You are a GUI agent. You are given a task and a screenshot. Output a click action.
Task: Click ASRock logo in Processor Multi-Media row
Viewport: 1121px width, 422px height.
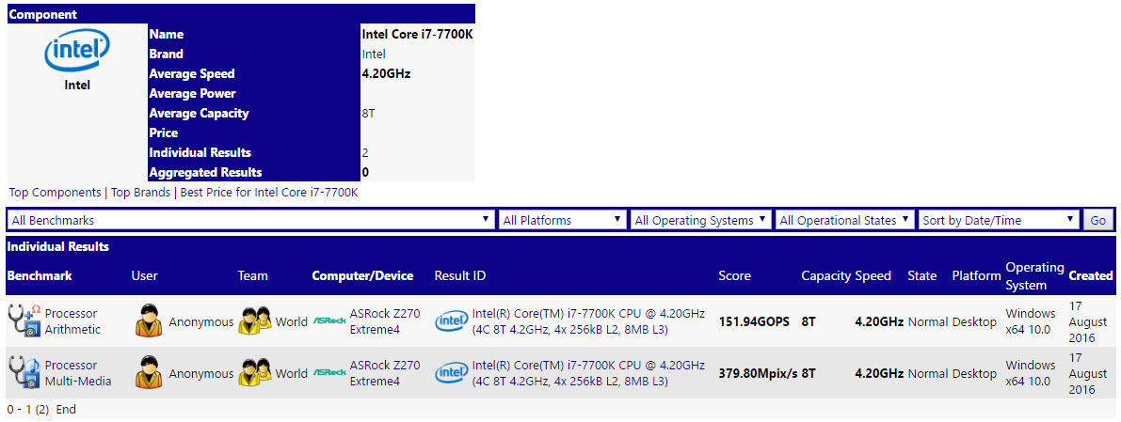tap(329, 373)
